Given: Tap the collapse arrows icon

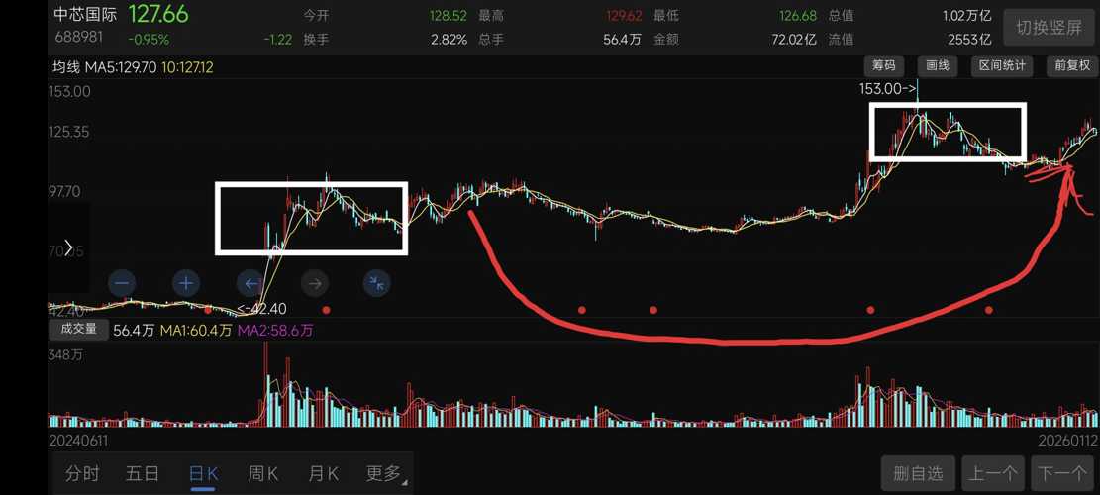Looking at the screenshot, I should tap(377, 283).
